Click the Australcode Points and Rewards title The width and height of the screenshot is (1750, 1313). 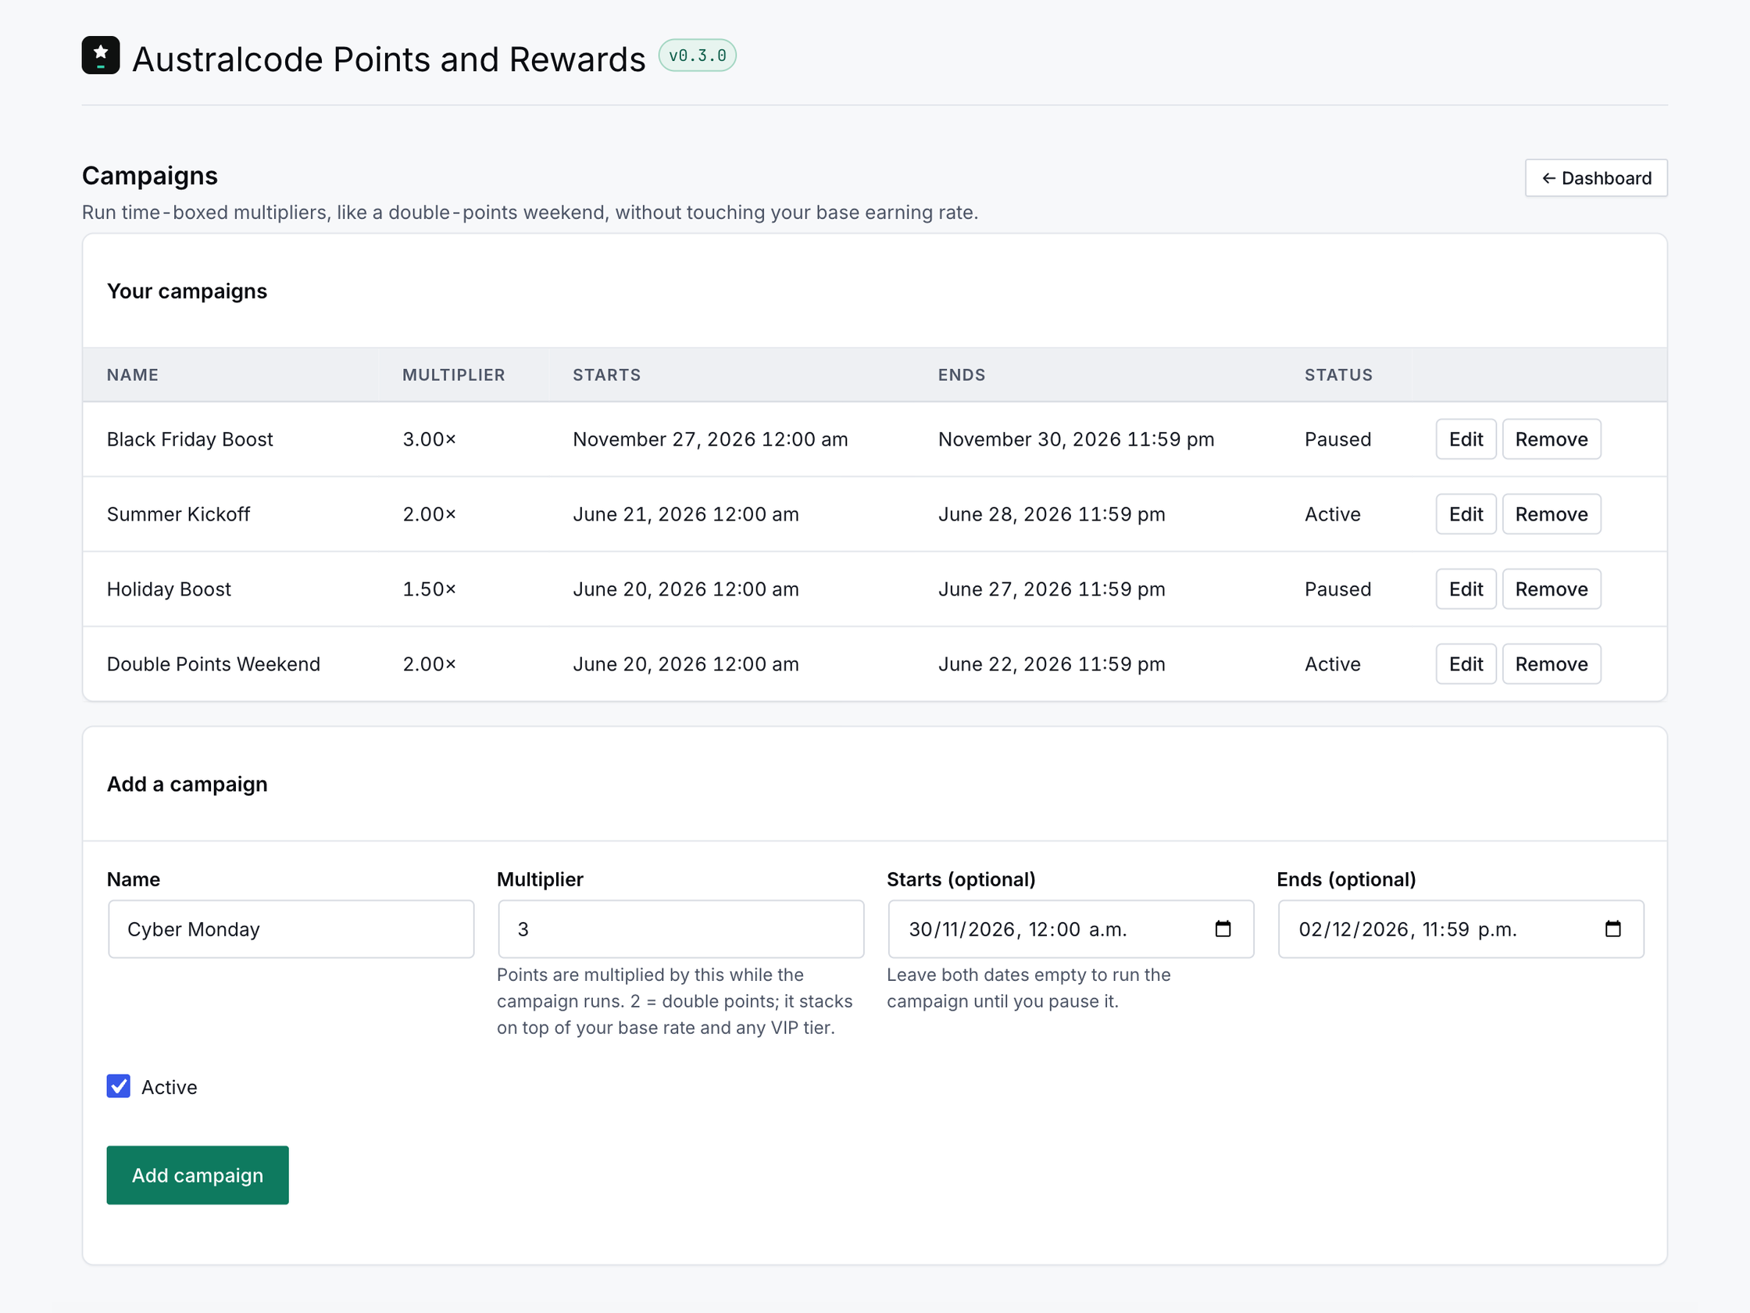point(388,59)
